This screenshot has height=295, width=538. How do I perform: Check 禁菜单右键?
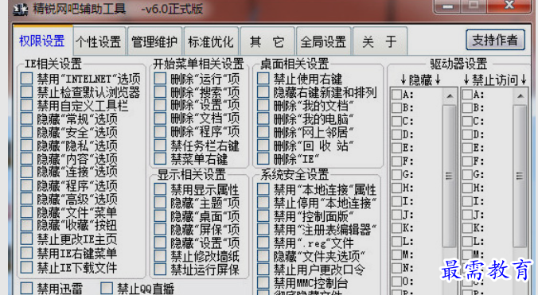160,159
